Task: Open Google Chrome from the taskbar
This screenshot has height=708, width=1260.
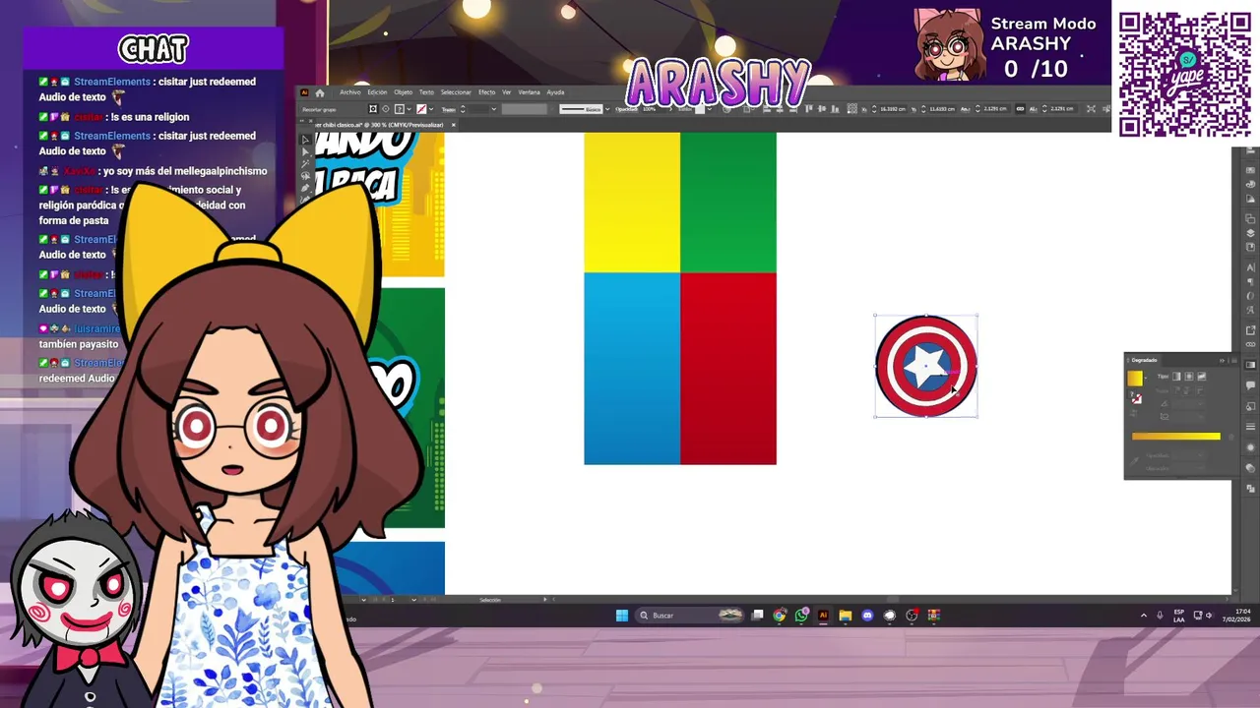Action: (x=780, y=616)
